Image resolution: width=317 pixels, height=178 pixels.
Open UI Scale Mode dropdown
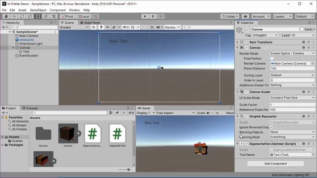(292, 98)
